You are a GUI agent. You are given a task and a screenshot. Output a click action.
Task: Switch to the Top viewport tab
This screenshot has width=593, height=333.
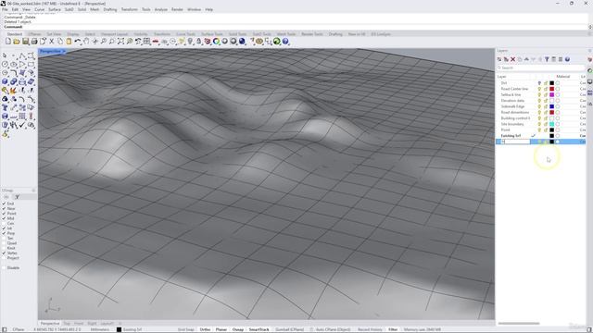pos(67,324)
